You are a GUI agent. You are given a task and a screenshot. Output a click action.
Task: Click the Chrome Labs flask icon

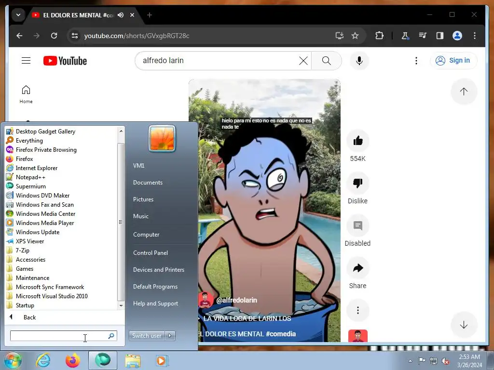point(405,36)
